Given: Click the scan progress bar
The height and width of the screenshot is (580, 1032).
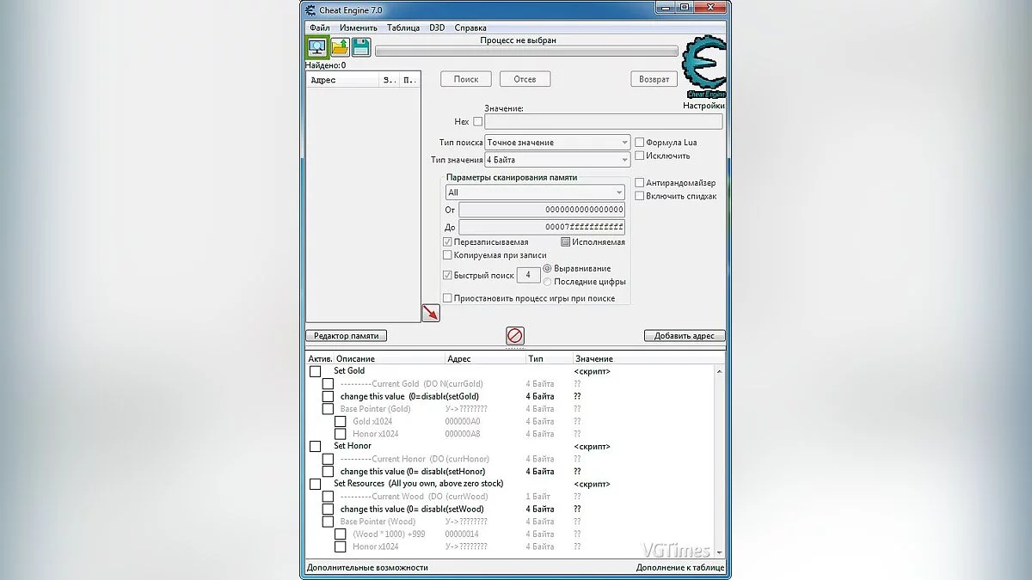Looking at the screenshot, I should click(526, 52).
